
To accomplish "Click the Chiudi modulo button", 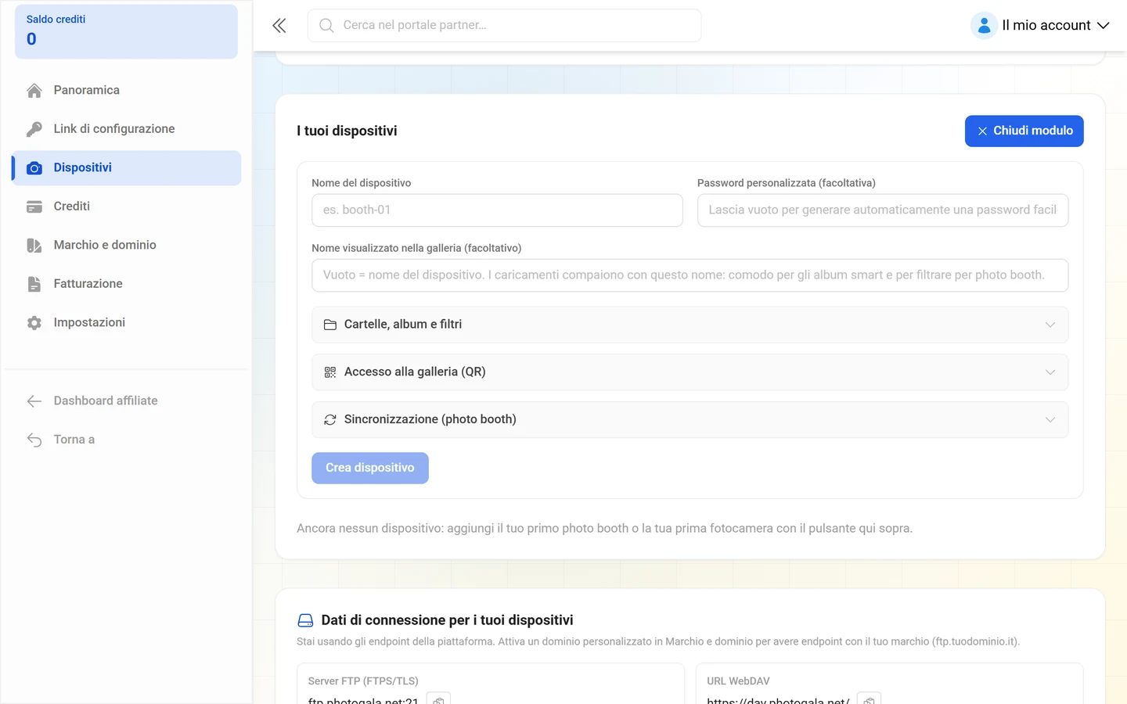I will (1024, 131).
